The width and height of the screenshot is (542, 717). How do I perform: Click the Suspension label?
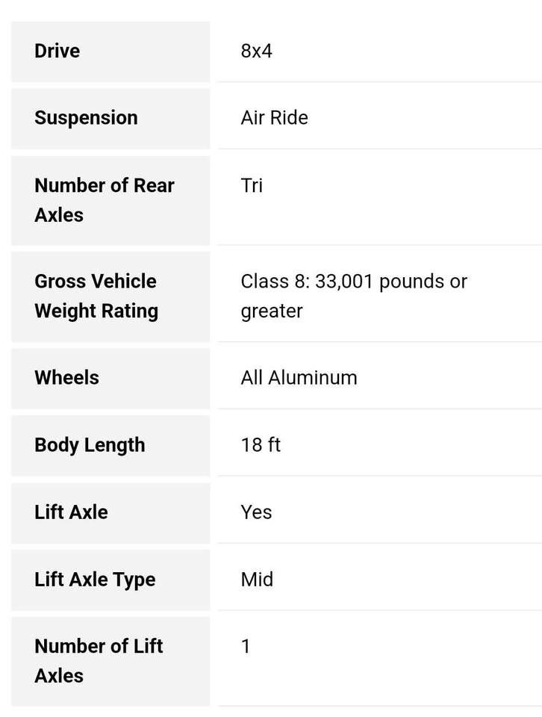(86, 117)
